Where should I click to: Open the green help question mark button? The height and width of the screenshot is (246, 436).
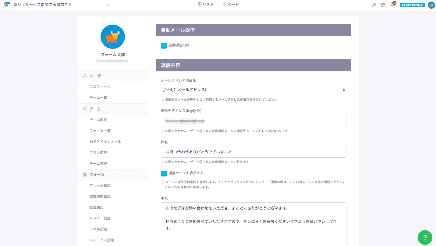pos(425,237)
